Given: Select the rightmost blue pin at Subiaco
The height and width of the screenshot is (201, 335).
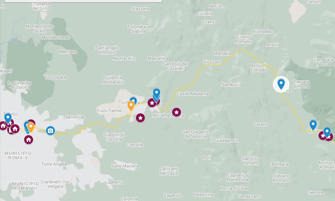Looking at the screenshot, I should 327,132.
